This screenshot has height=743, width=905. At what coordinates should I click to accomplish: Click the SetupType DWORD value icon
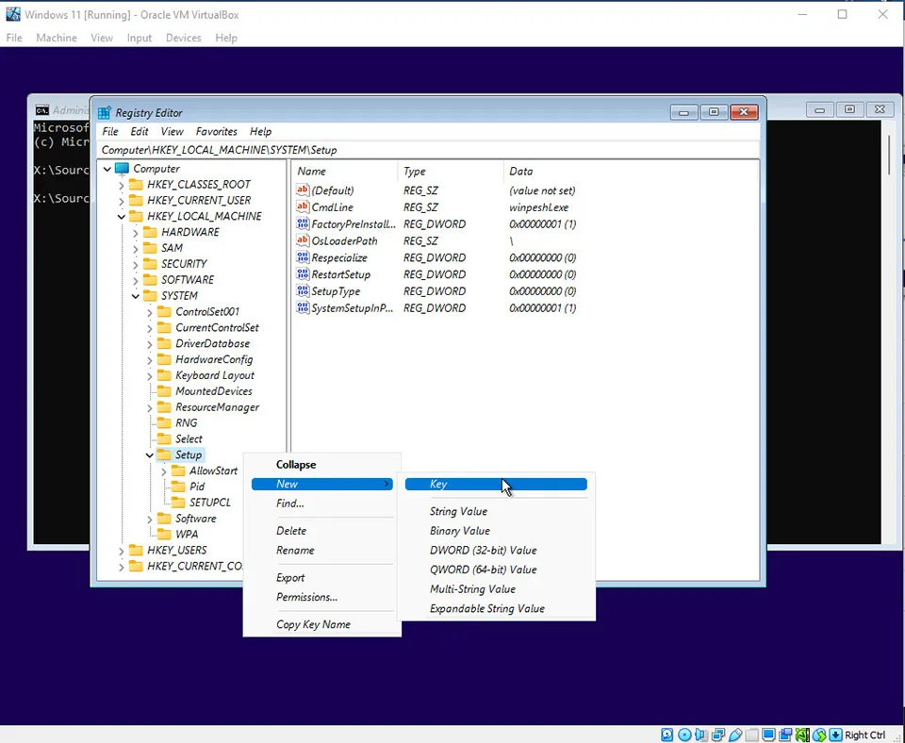coord(303,290)
